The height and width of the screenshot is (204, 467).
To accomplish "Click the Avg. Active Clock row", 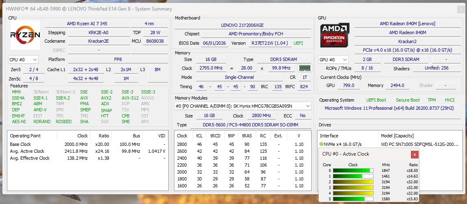I will pos(87,151).
